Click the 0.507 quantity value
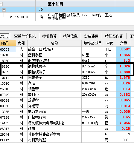The image size is (134, 144). [124, 49]
